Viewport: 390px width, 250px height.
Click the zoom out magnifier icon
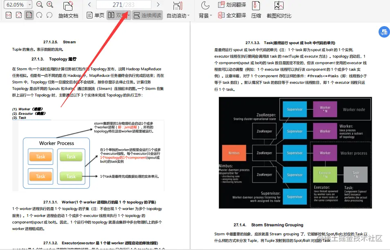[38, 4]
